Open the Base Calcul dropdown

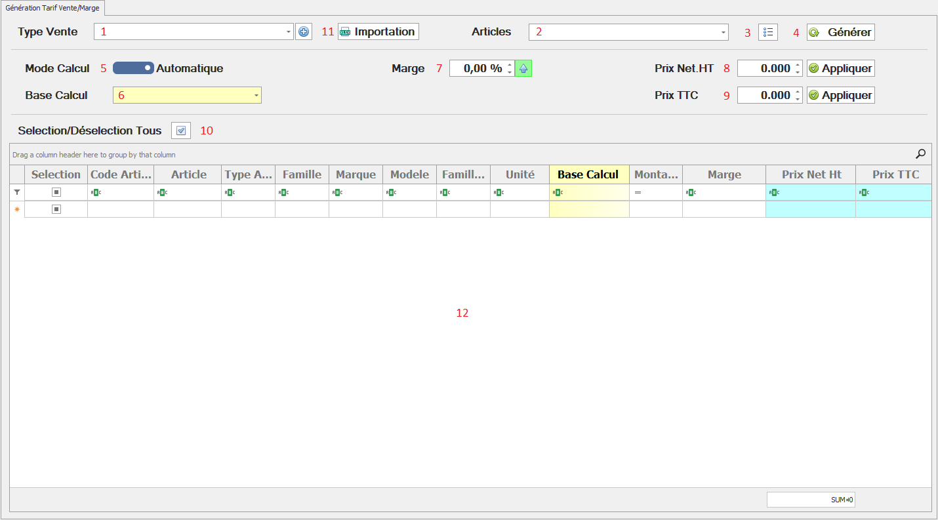click(256, 96)
